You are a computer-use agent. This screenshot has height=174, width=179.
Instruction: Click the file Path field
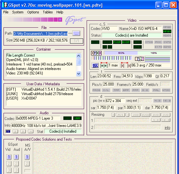tap(40, 33)
